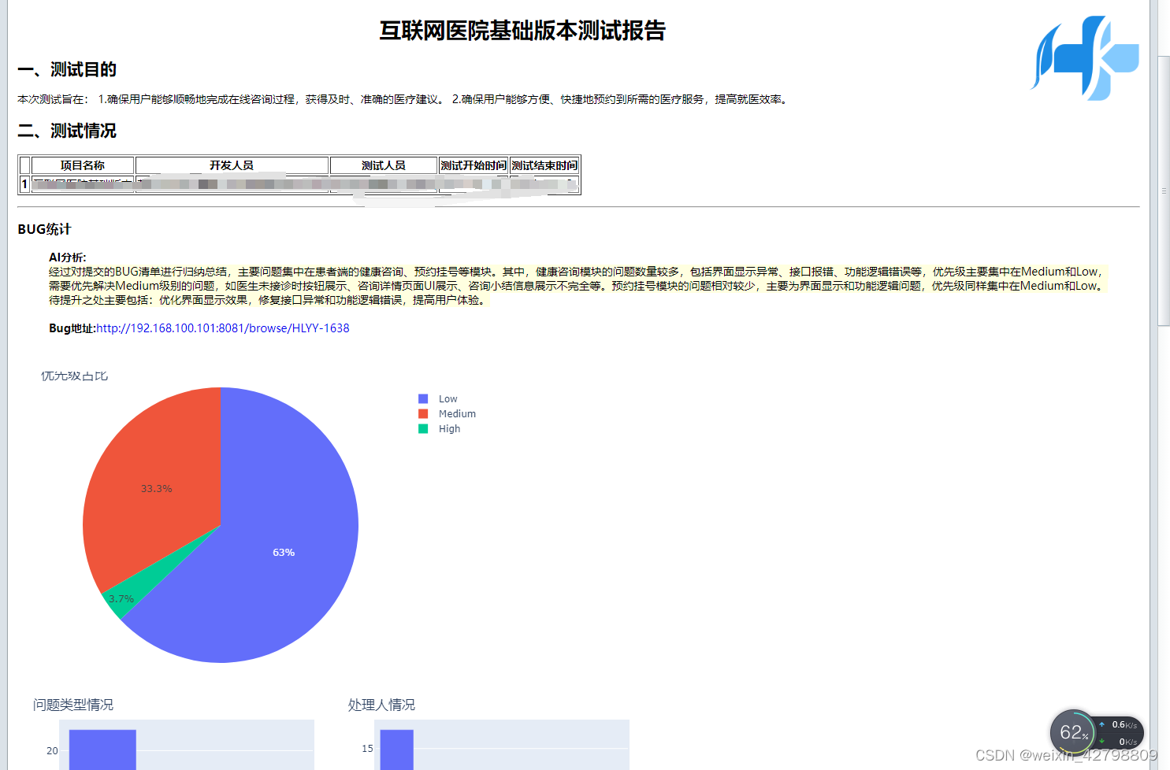Toggle the Medium legend entry

point(447,414)
